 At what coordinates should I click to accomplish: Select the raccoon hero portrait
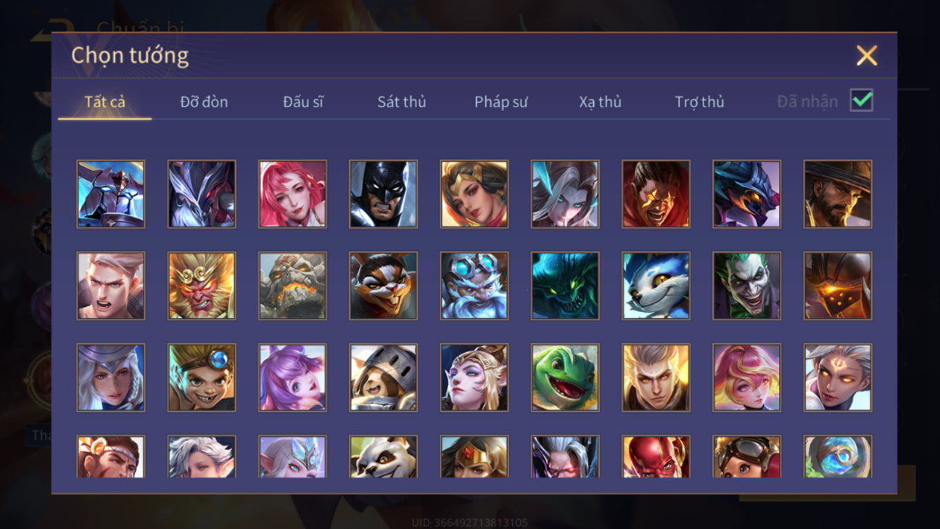click(383, 286)
